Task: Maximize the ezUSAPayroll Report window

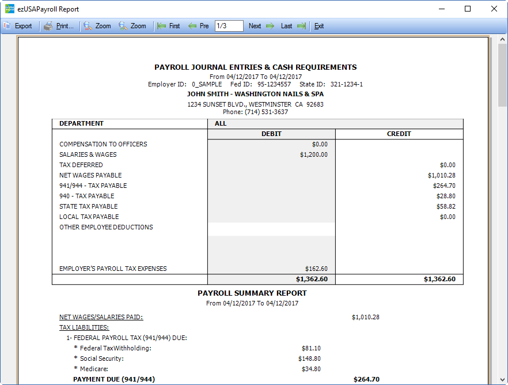Action: click(x=468, y=9)
